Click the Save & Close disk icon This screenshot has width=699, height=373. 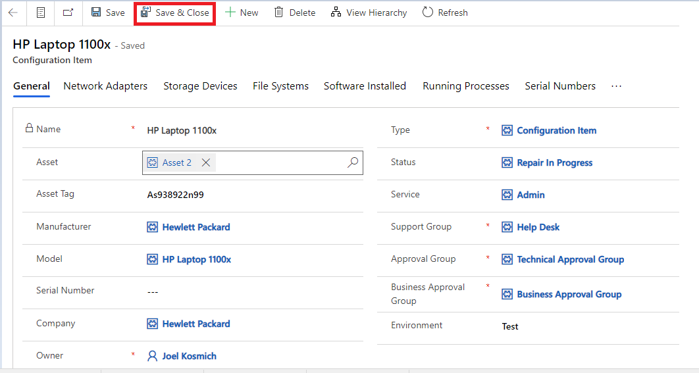pos(145,12)
